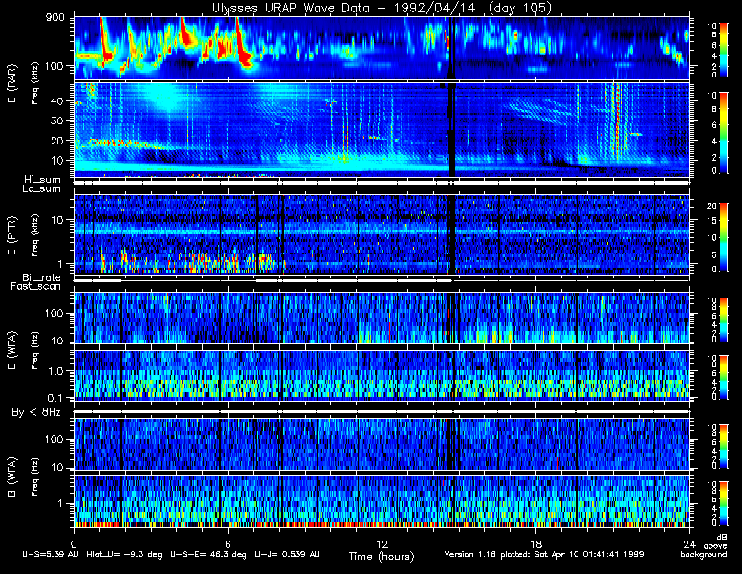742x574 pixels.
Task: Click the U-S-E= 46.3 deg value
Action: (208, 554)
